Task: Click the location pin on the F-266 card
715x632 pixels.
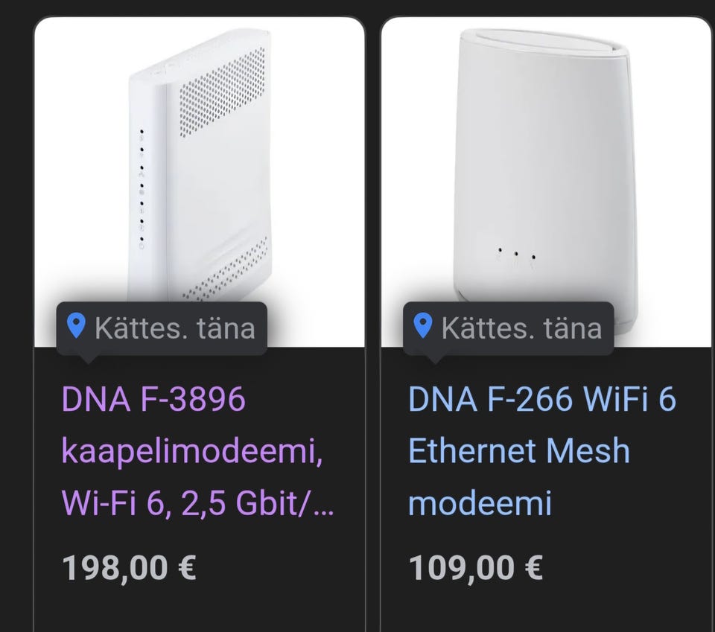Action: pos(423,326)
